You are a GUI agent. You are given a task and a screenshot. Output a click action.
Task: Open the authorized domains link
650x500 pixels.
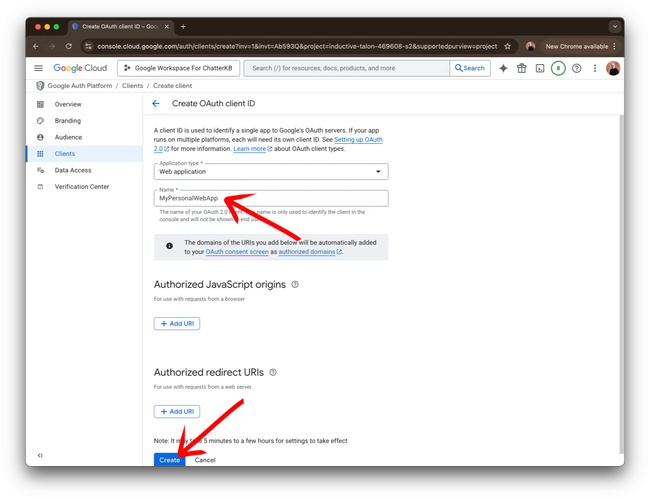click(x=310, y=252)
